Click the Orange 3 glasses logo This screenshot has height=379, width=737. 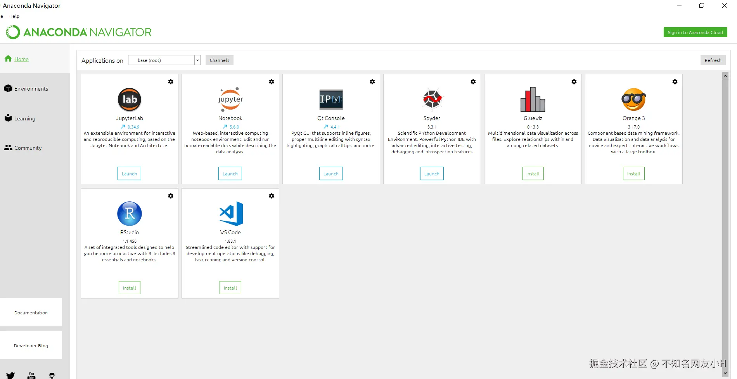634,99
